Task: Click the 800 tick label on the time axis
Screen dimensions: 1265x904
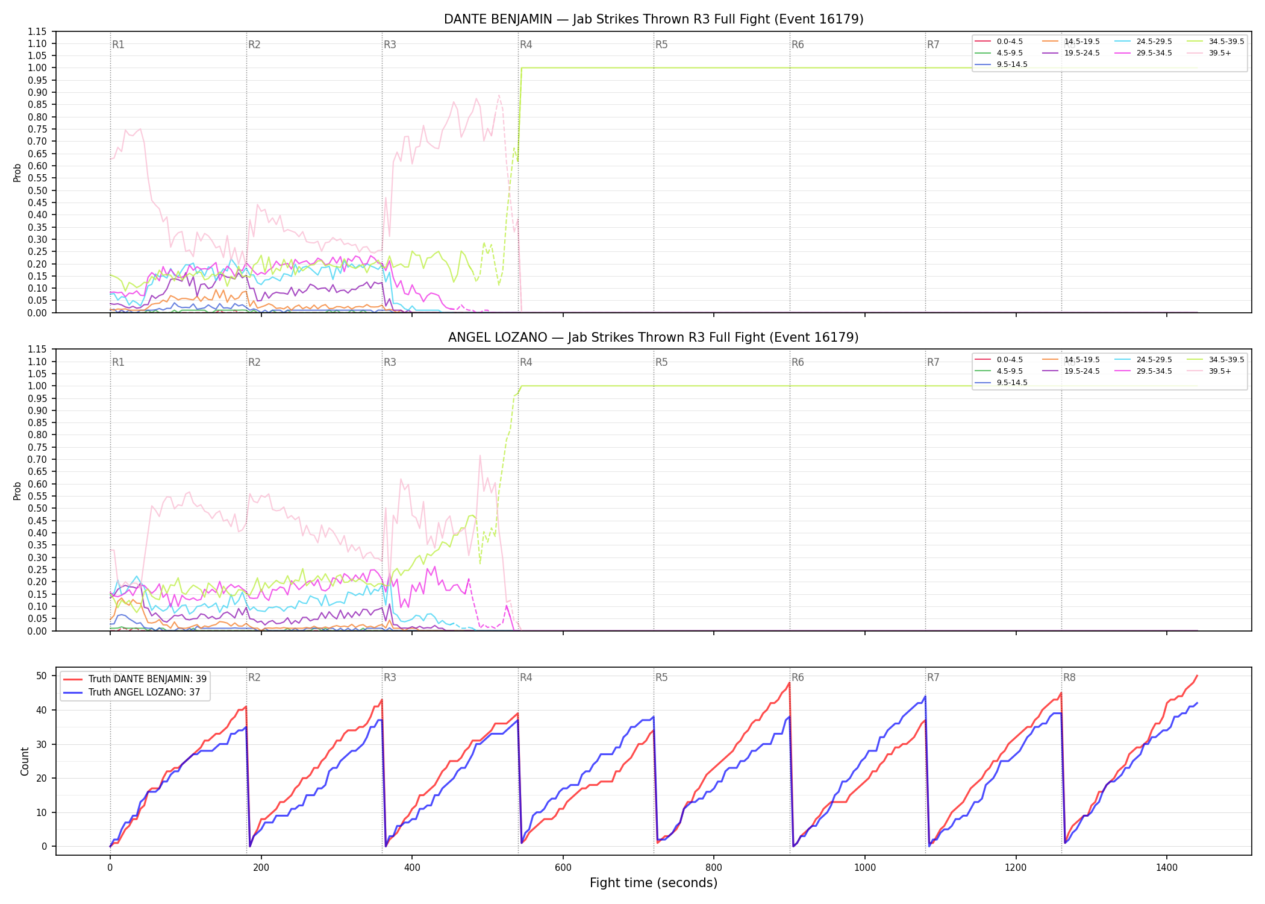Action: 714,867
